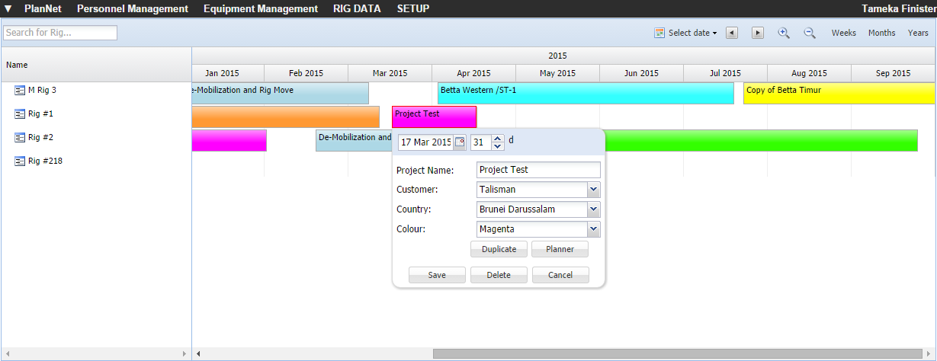Click the horizontal timeline scrollbar thumb
Image resolution: width=937 pixels, height=361 pixels.
tap(679, 353)
